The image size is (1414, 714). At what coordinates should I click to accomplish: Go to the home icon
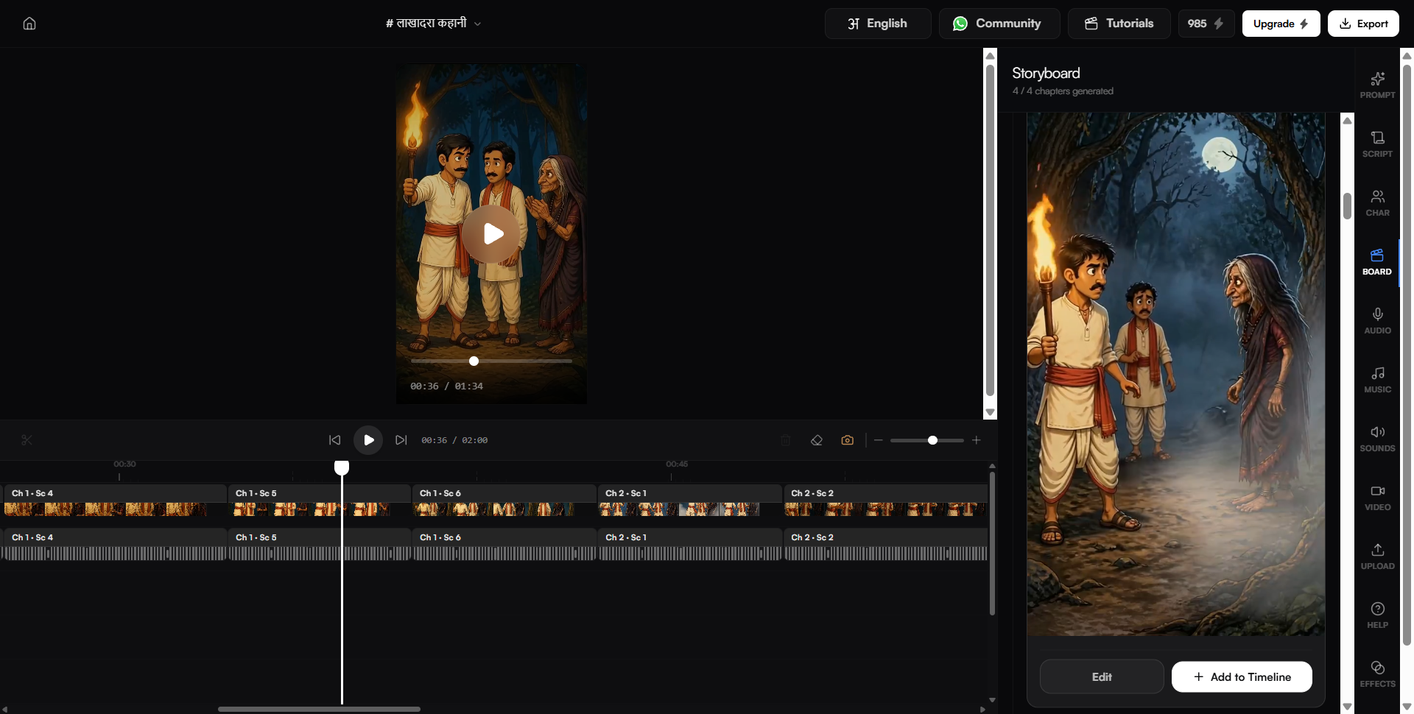tap(29, 24)
